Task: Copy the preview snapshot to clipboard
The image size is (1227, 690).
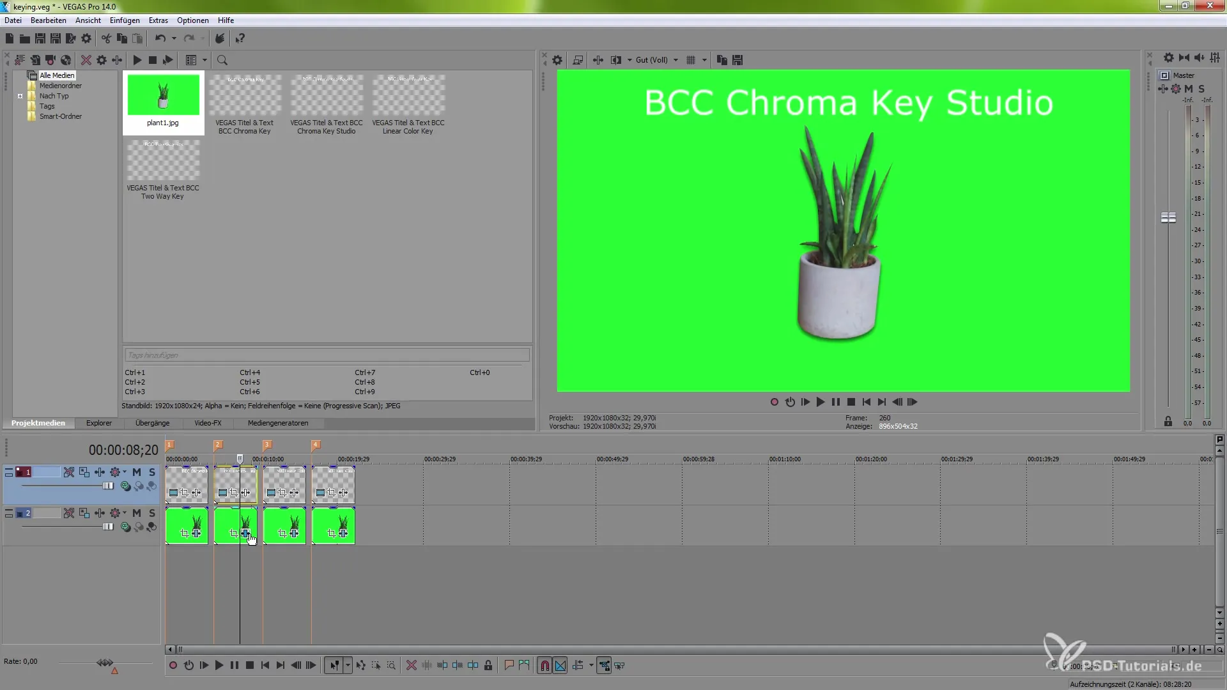Action: pos(722,60)
